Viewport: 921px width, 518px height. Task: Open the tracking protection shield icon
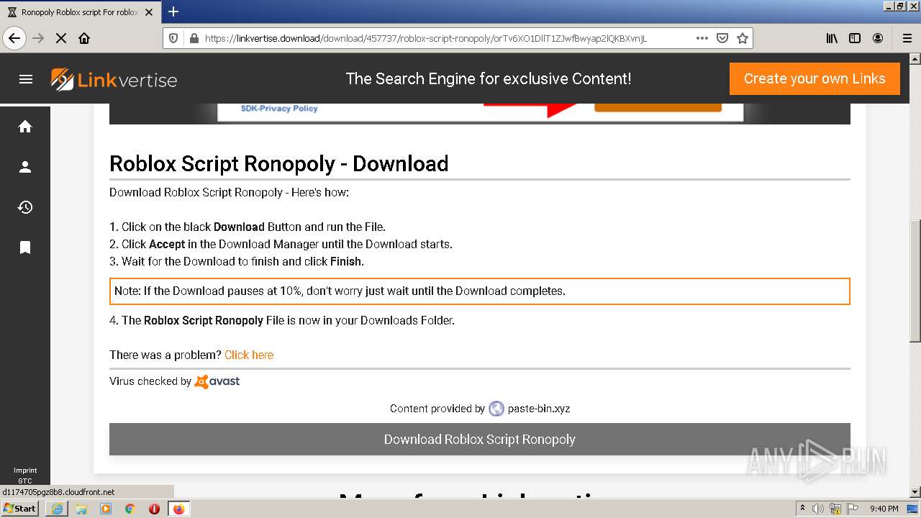(x=173, y=38)
